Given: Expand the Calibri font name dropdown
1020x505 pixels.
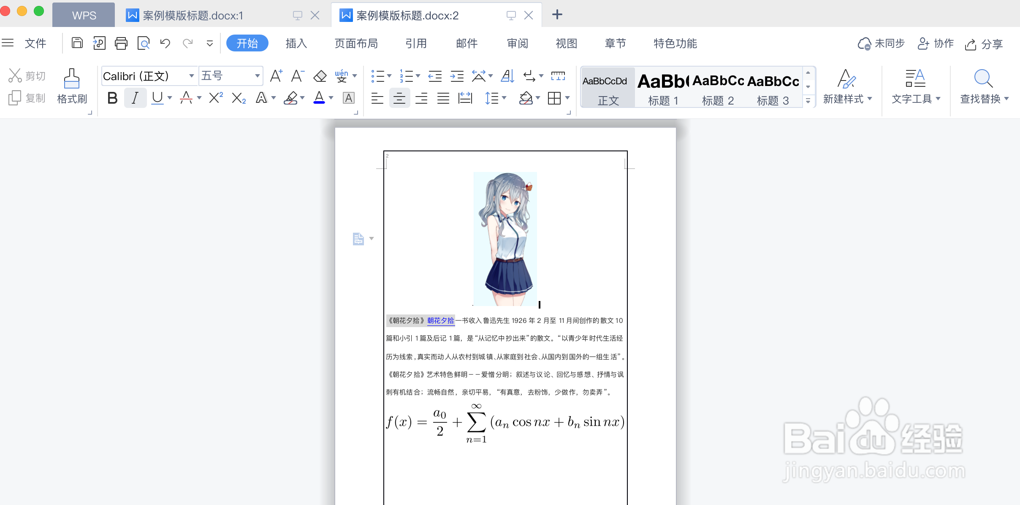Looking at the screenshot, I should tap(191, 76).
